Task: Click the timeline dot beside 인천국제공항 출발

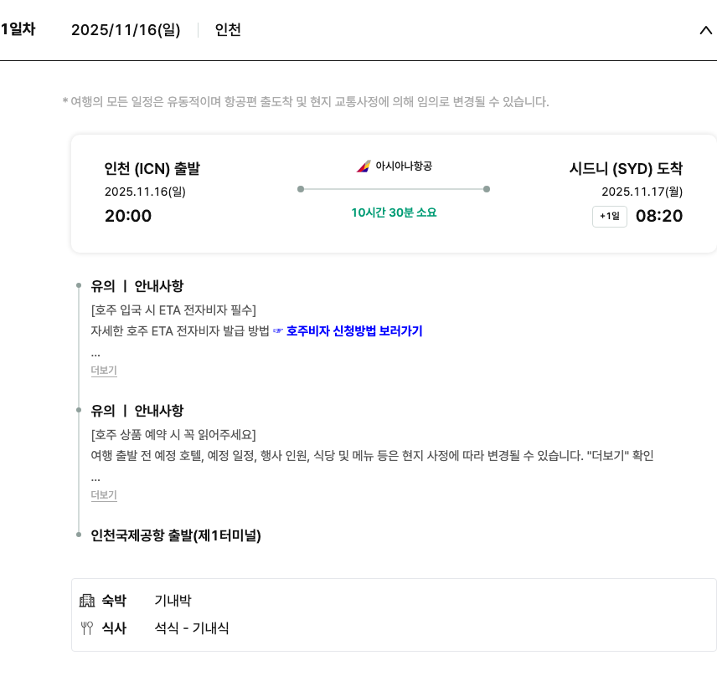Action: [79, 535]
